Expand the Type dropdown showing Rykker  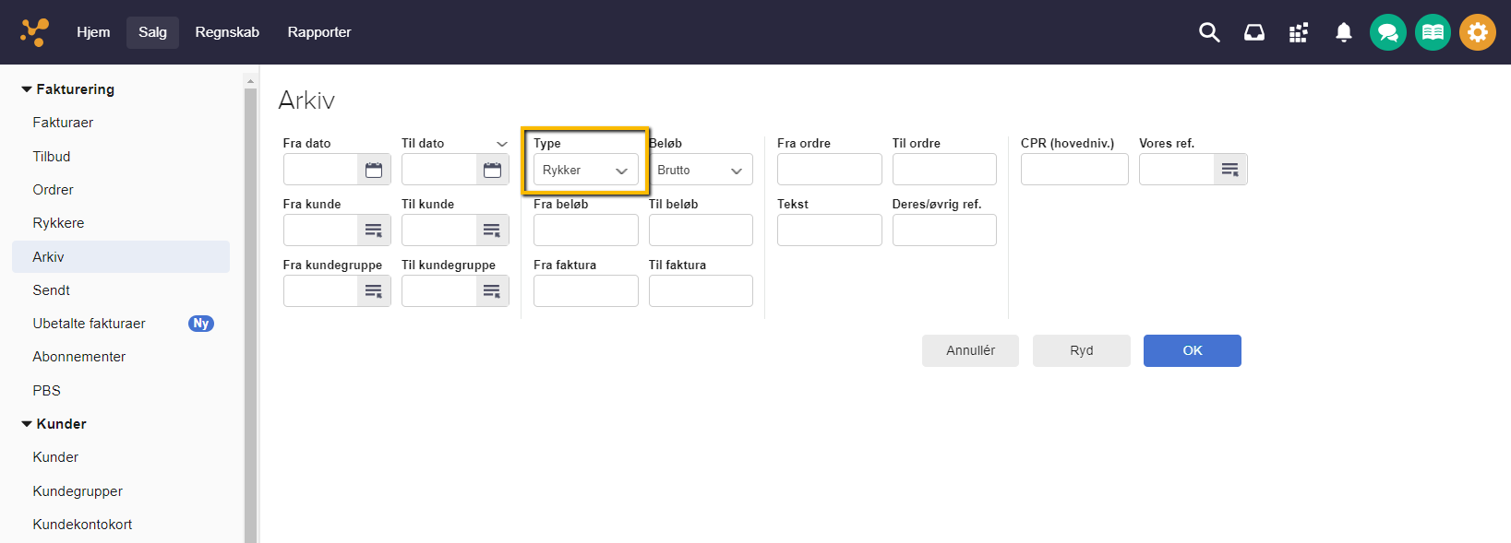[585, 171]
